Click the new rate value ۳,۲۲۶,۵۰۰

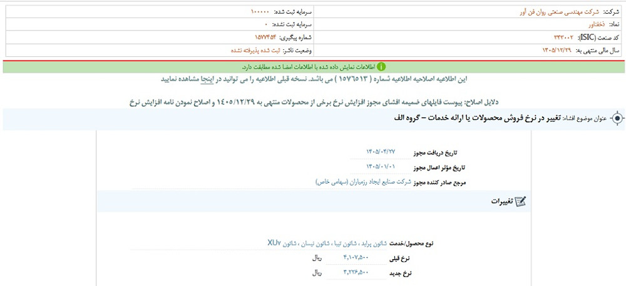point(356,272)
